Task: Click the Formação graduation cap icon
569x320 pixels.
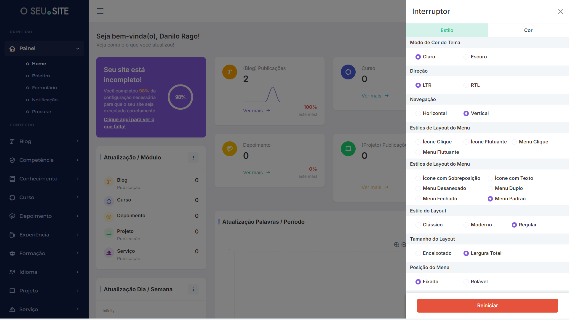Action: 12,253
